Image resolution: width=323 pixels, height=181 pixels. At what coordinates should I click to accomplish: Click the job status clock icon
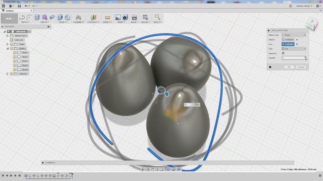[x=291, y=6]
